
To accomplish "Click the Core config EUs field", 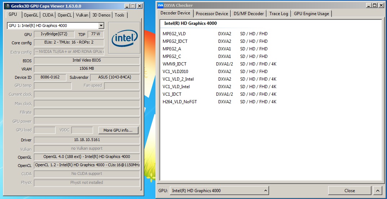I will (69, 42).
